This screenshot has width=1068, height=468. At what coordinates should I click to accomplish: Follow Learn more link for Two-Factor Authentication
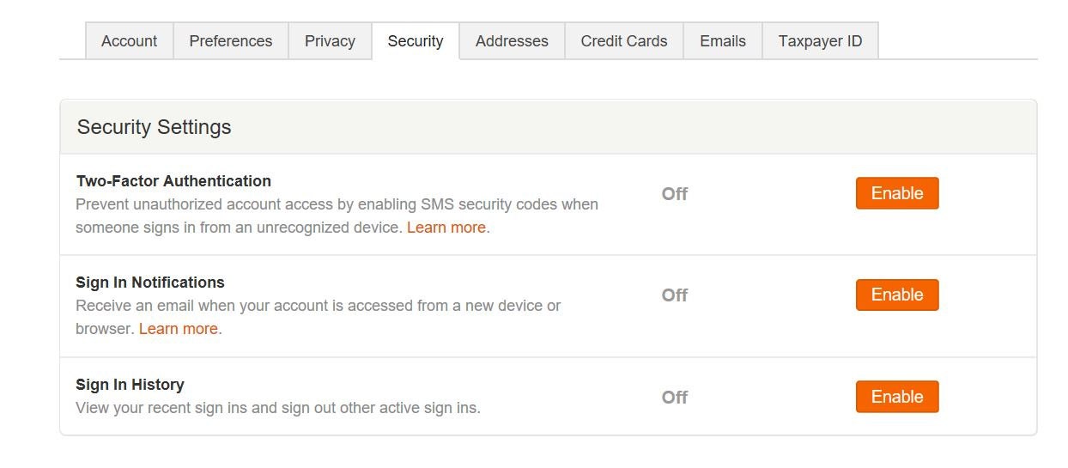[x=446, y=228]
